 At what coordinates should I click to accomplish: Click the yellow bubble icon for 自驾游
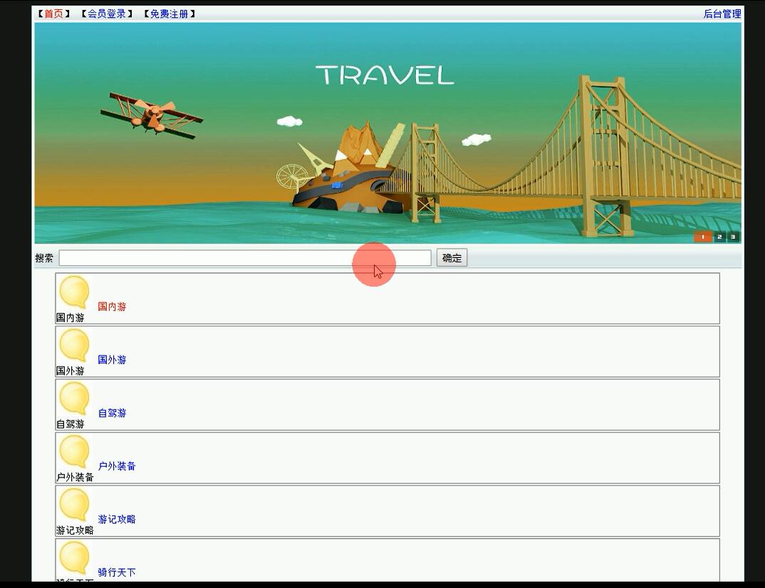tap(74, 400)
